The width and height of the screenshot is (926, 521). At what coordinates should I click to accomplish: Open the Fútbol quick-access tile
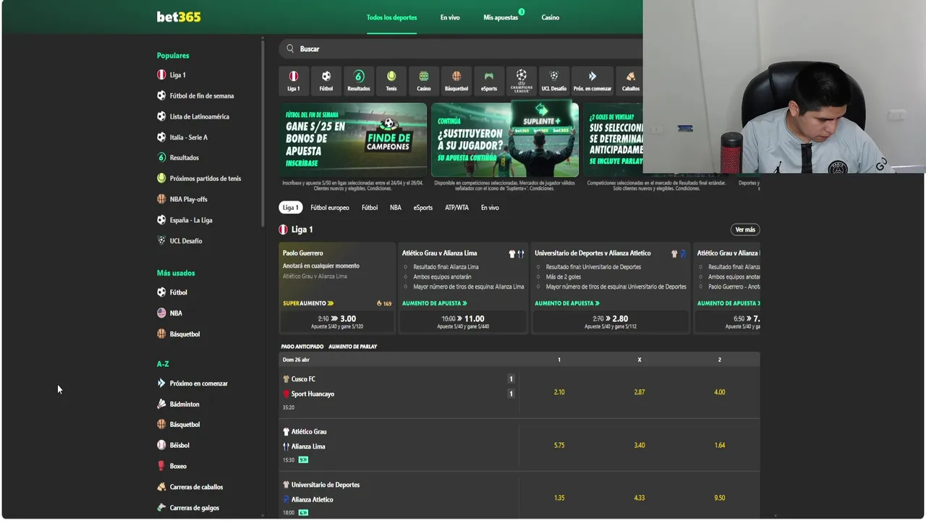tap(326, 80)
